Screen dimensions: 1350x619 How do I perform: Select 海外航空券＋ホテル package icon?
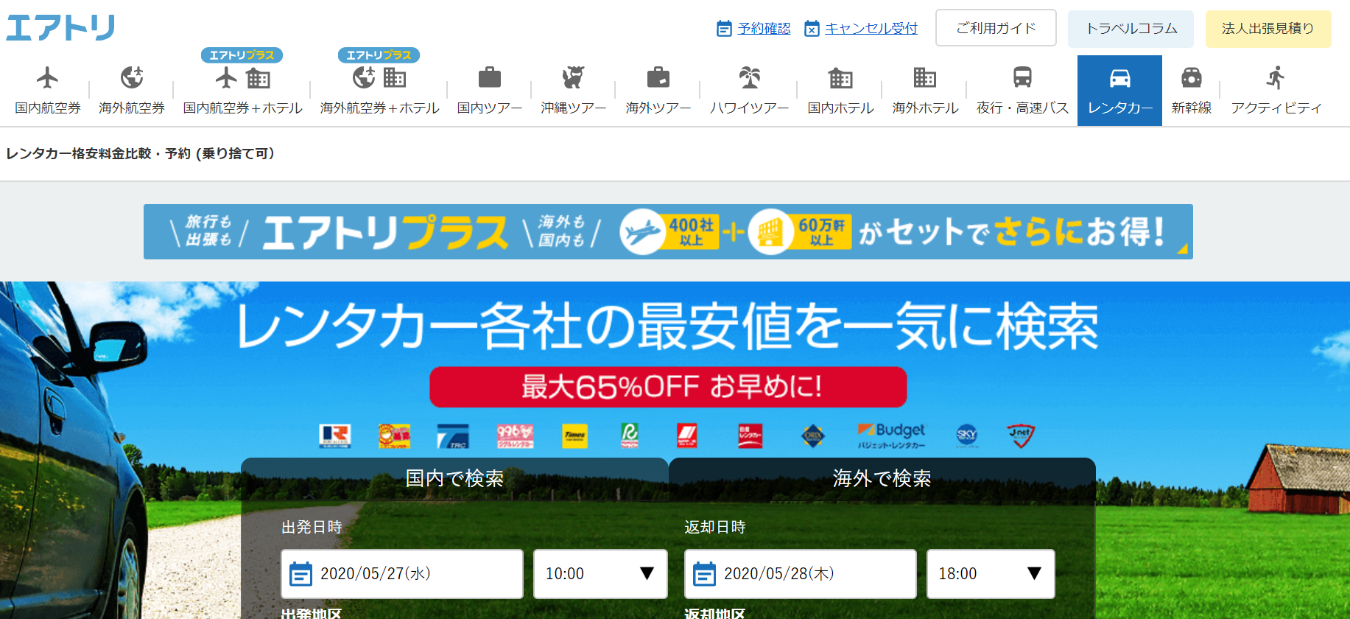pyautogui.click(x=379, y=77)
